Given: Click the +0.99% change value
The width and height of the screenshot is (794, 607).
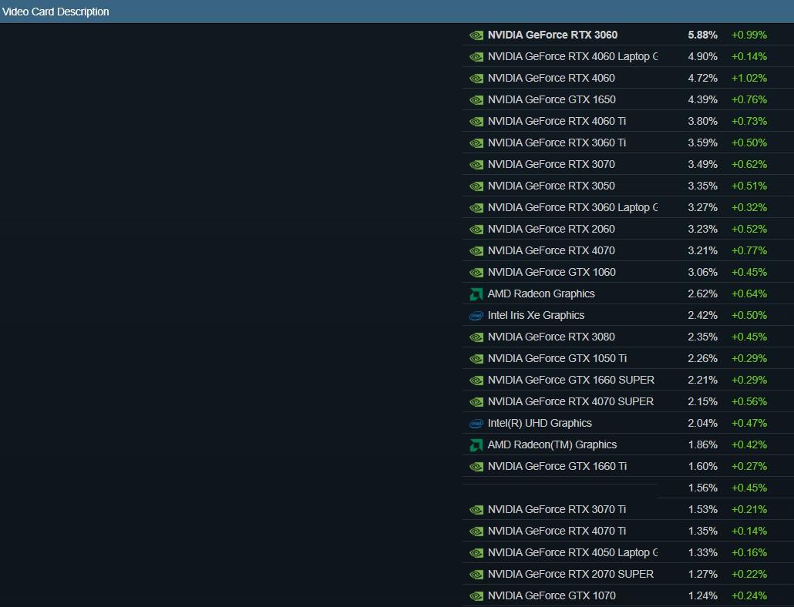Looking at the screenshot, I should pos(749,35).
